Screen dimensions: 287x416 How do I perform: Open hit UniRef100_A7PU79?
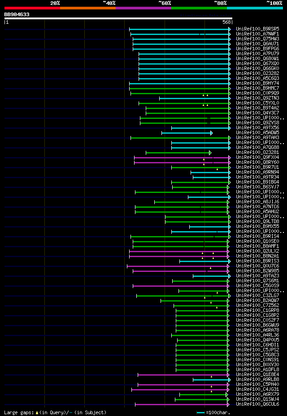(x=257, y=53)
